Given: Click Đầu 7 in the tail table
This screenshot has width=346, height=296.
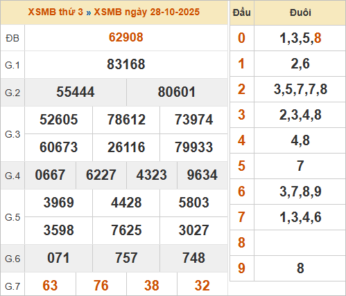Looking at the screenshot, I should click(241, 217).
